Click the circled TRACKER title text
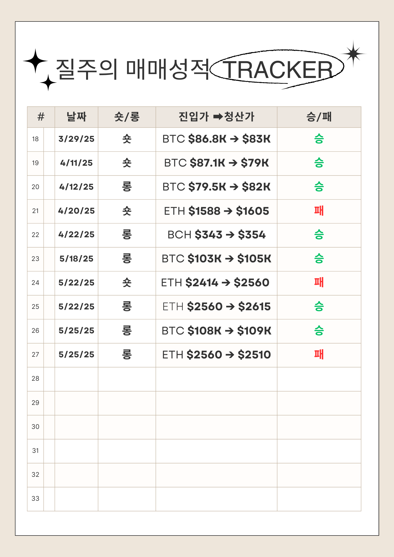This screenshot has width=394, height=557. point(278,70)
